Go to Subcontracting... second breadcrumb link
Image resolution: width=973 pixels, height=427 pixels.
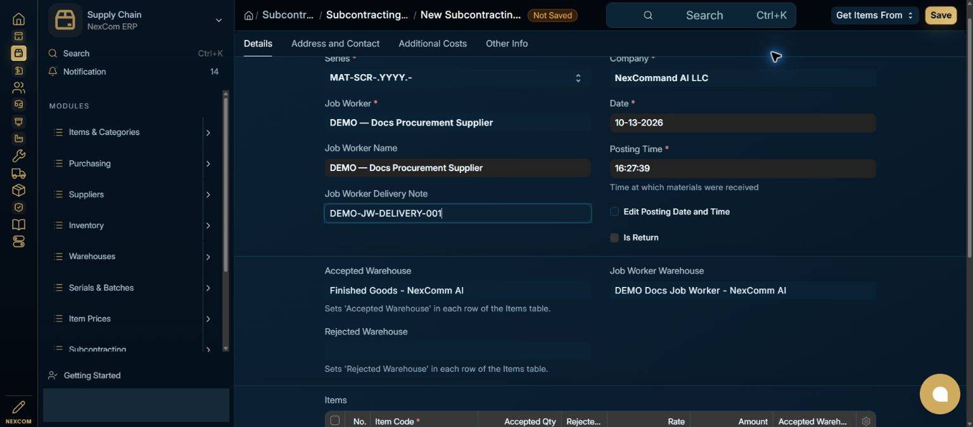click(x=367, y=15)
